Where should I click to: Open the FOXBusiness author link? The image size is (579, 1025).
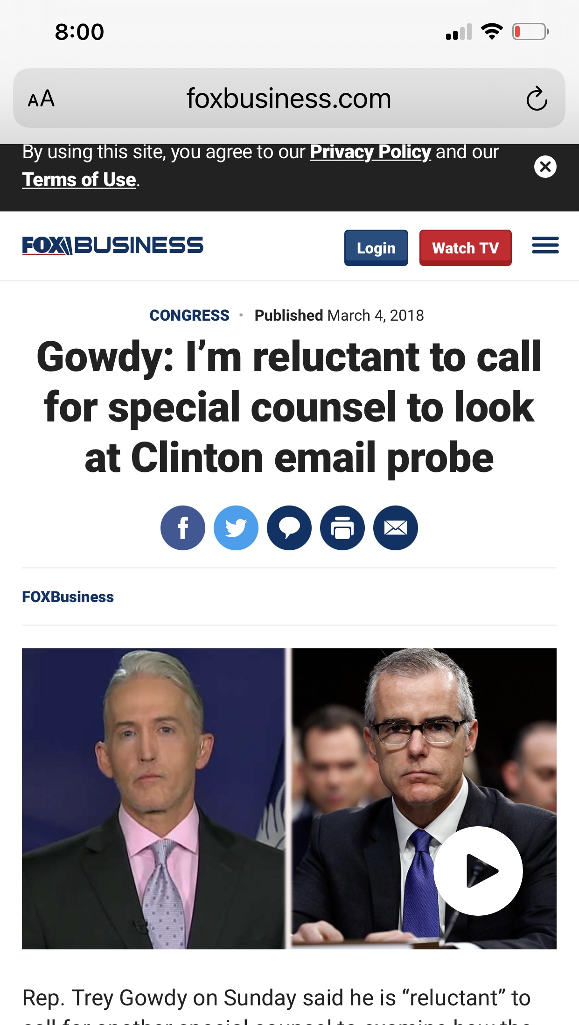pos(68,597)
